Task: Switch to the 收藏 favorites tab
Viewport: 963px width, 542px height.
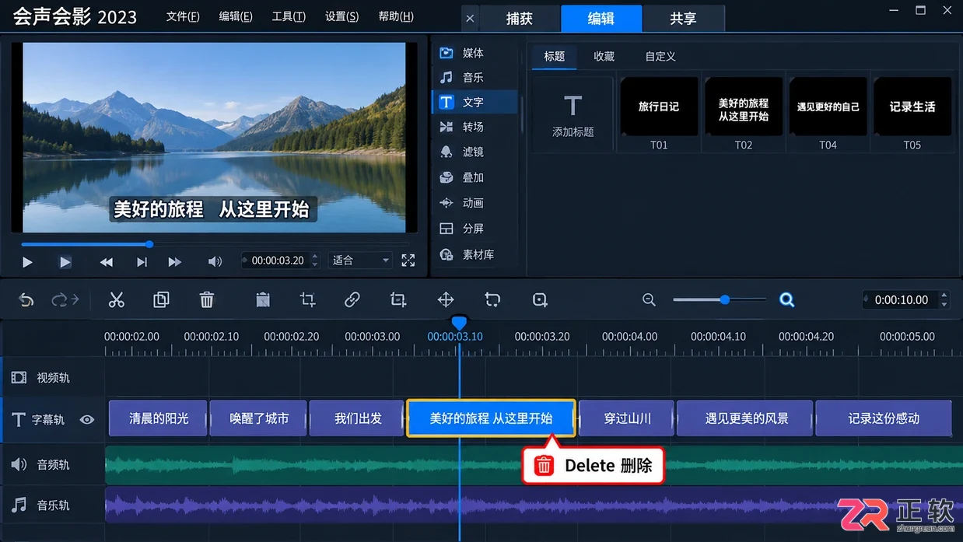Action: (604, 56)
